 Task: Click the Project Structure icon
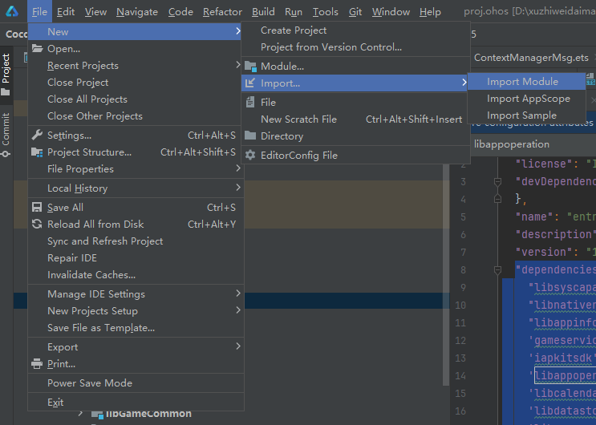coord(37,152)
